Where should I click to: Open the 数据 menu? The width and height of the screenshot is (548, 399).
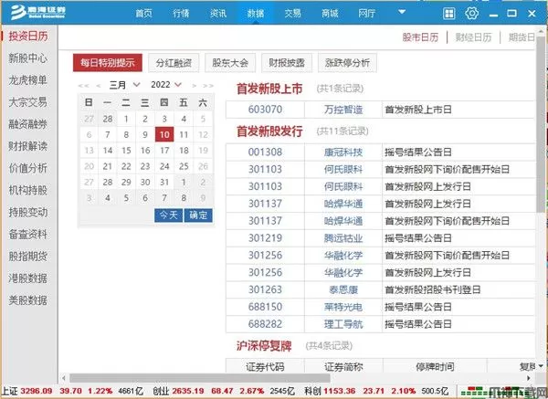pos(256,14)
